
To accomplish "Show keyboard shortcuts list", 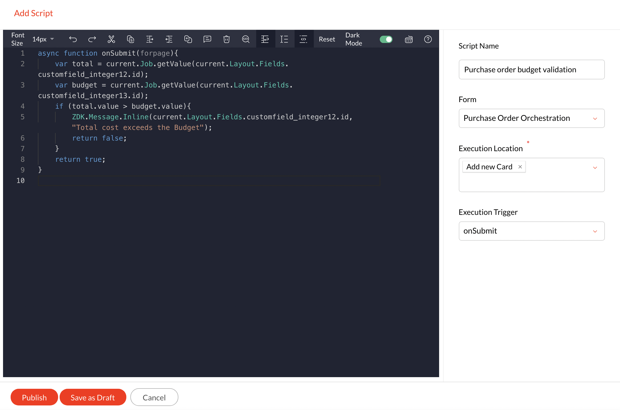I will [409, 39].
